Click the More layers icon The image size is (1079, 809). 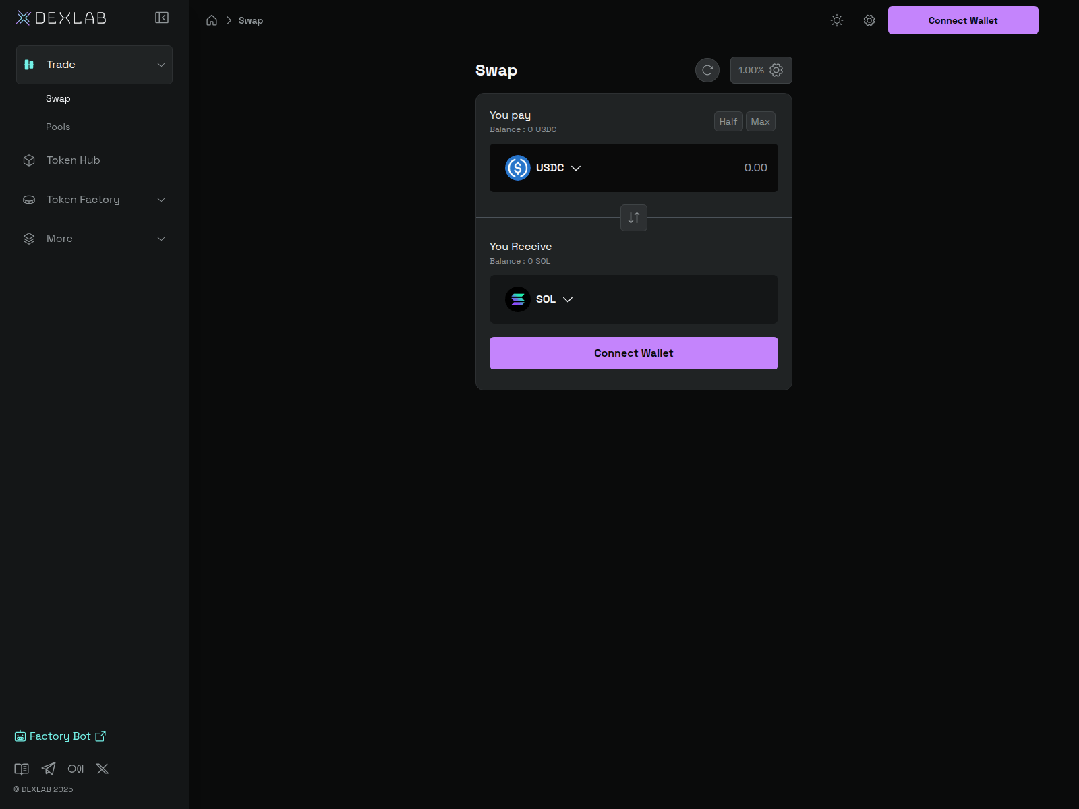[29, 239]
